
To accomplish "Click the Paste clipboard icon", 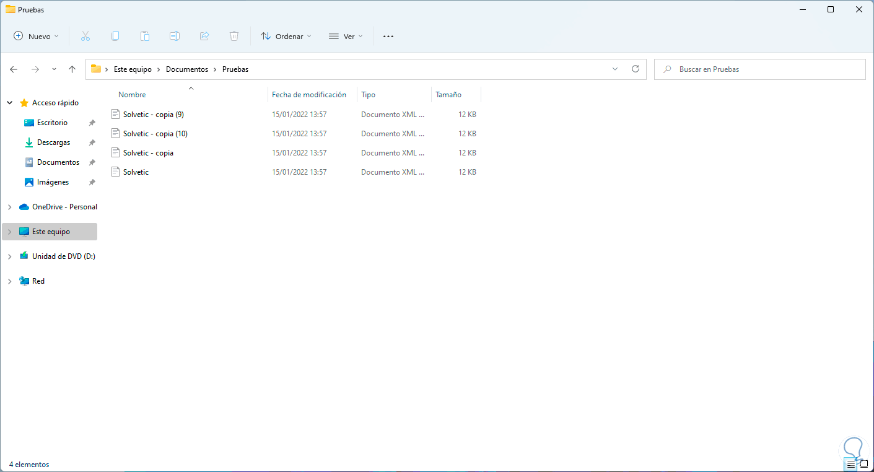I will click(145, 37).
